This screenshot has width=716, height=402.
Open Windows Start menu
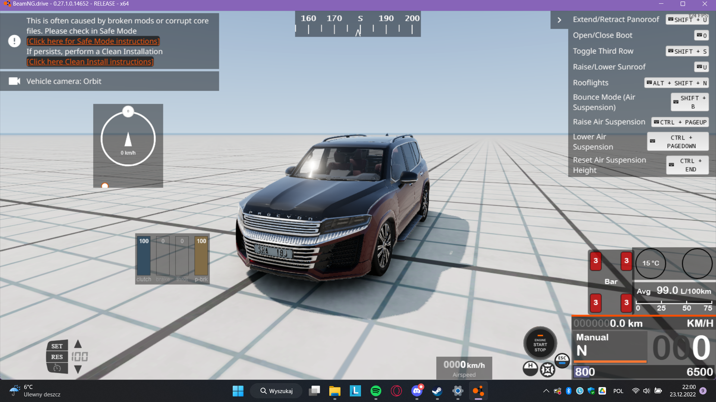[238, 391]
